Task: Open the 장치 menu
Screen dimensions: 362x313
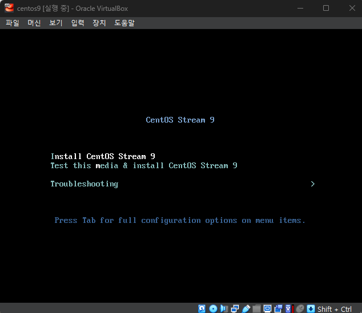Action: (99, 23)
